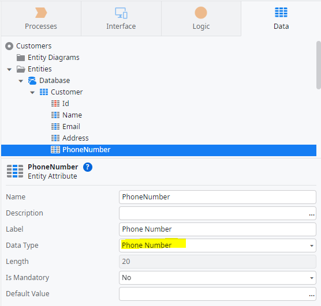Open Default Value expression editor ellipsis
321x306 pixels.
coord(312,295)
